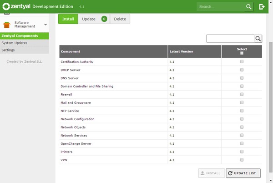This screenshot has height=183, width=273.
Task: Tick the VPN component checkbox
Action: 242,160
